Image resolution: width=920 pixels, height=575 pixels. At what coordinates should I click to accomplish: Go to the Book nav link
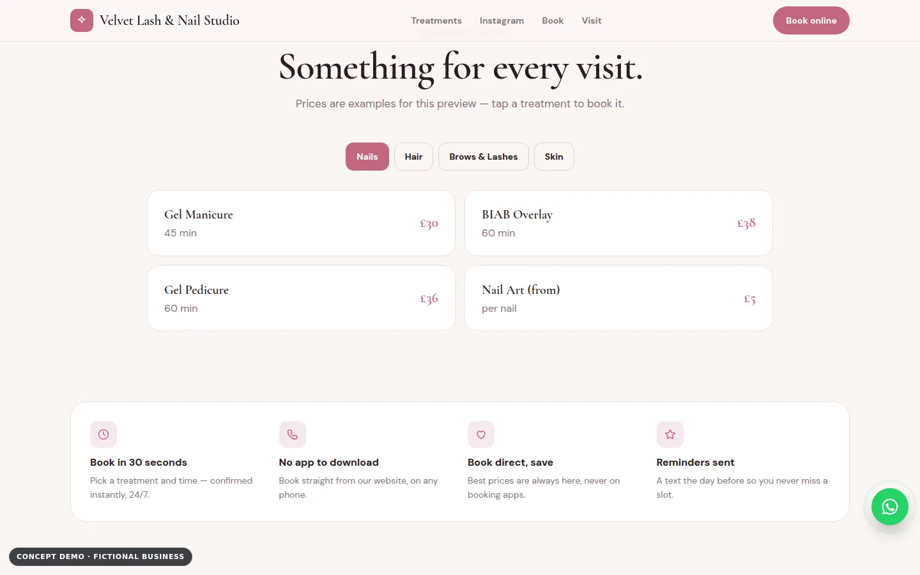tap(553, 20)
